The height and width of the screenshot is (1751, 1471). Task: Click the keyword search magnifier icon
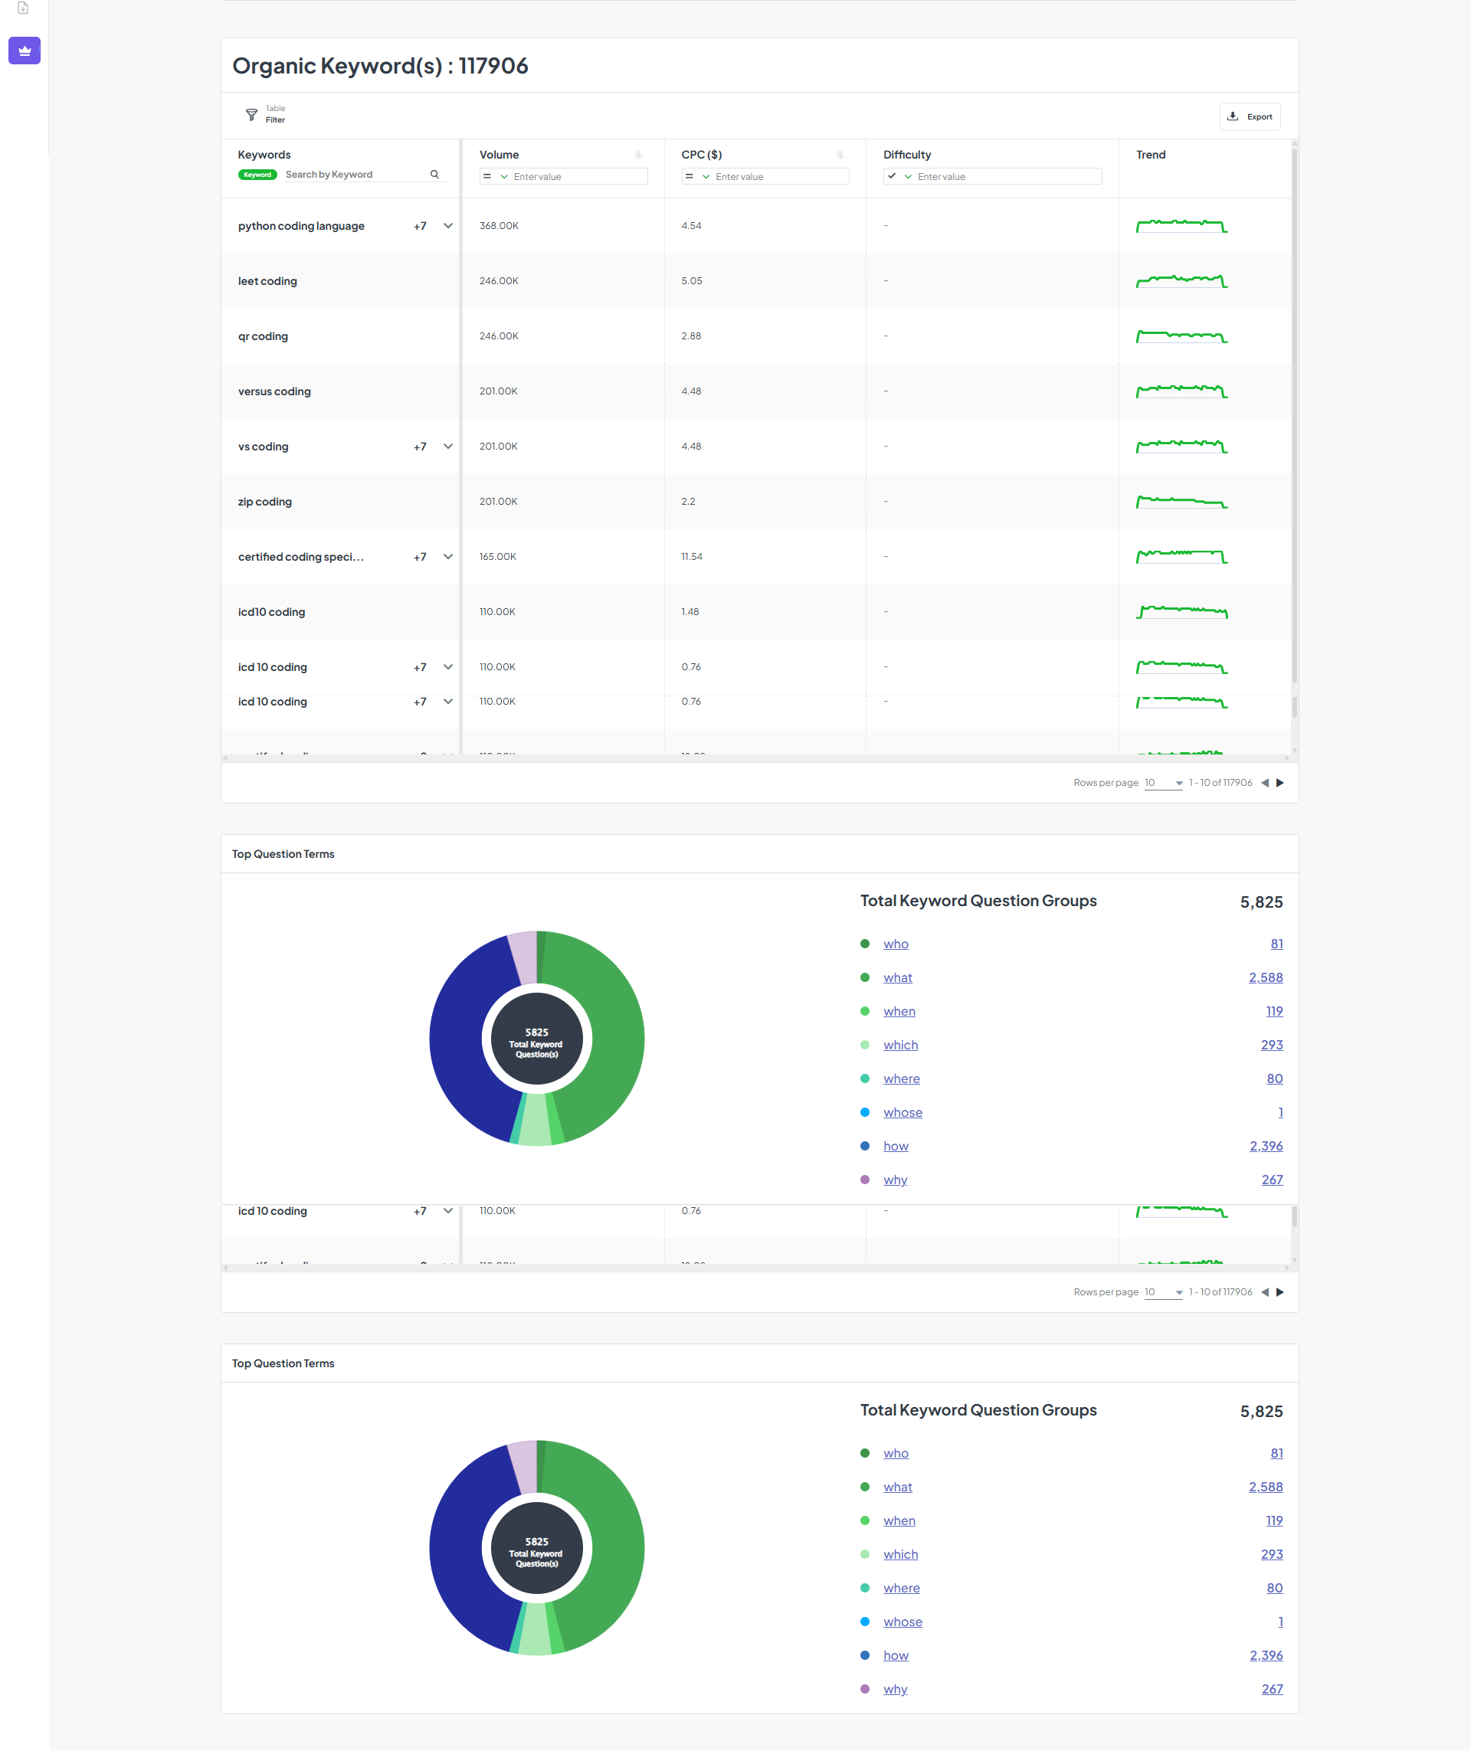click(434, 175)
